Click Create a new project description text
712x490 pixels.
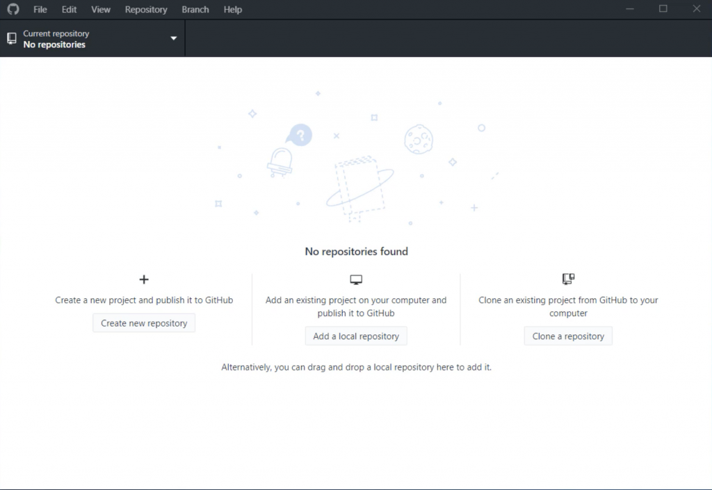144,300
